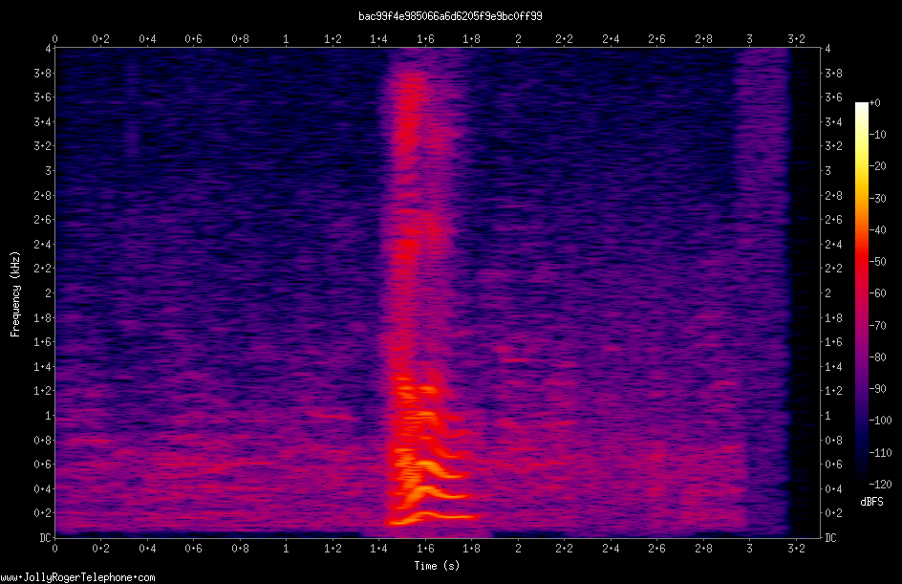Click the -110 value on the color scale
The image size is (902, 584).
click(x=880, y=453)
